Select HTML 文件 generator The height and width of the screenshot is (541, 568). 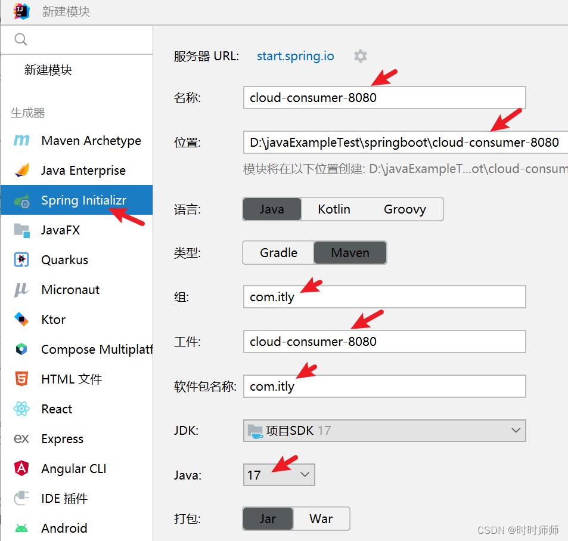coord(77,379)
